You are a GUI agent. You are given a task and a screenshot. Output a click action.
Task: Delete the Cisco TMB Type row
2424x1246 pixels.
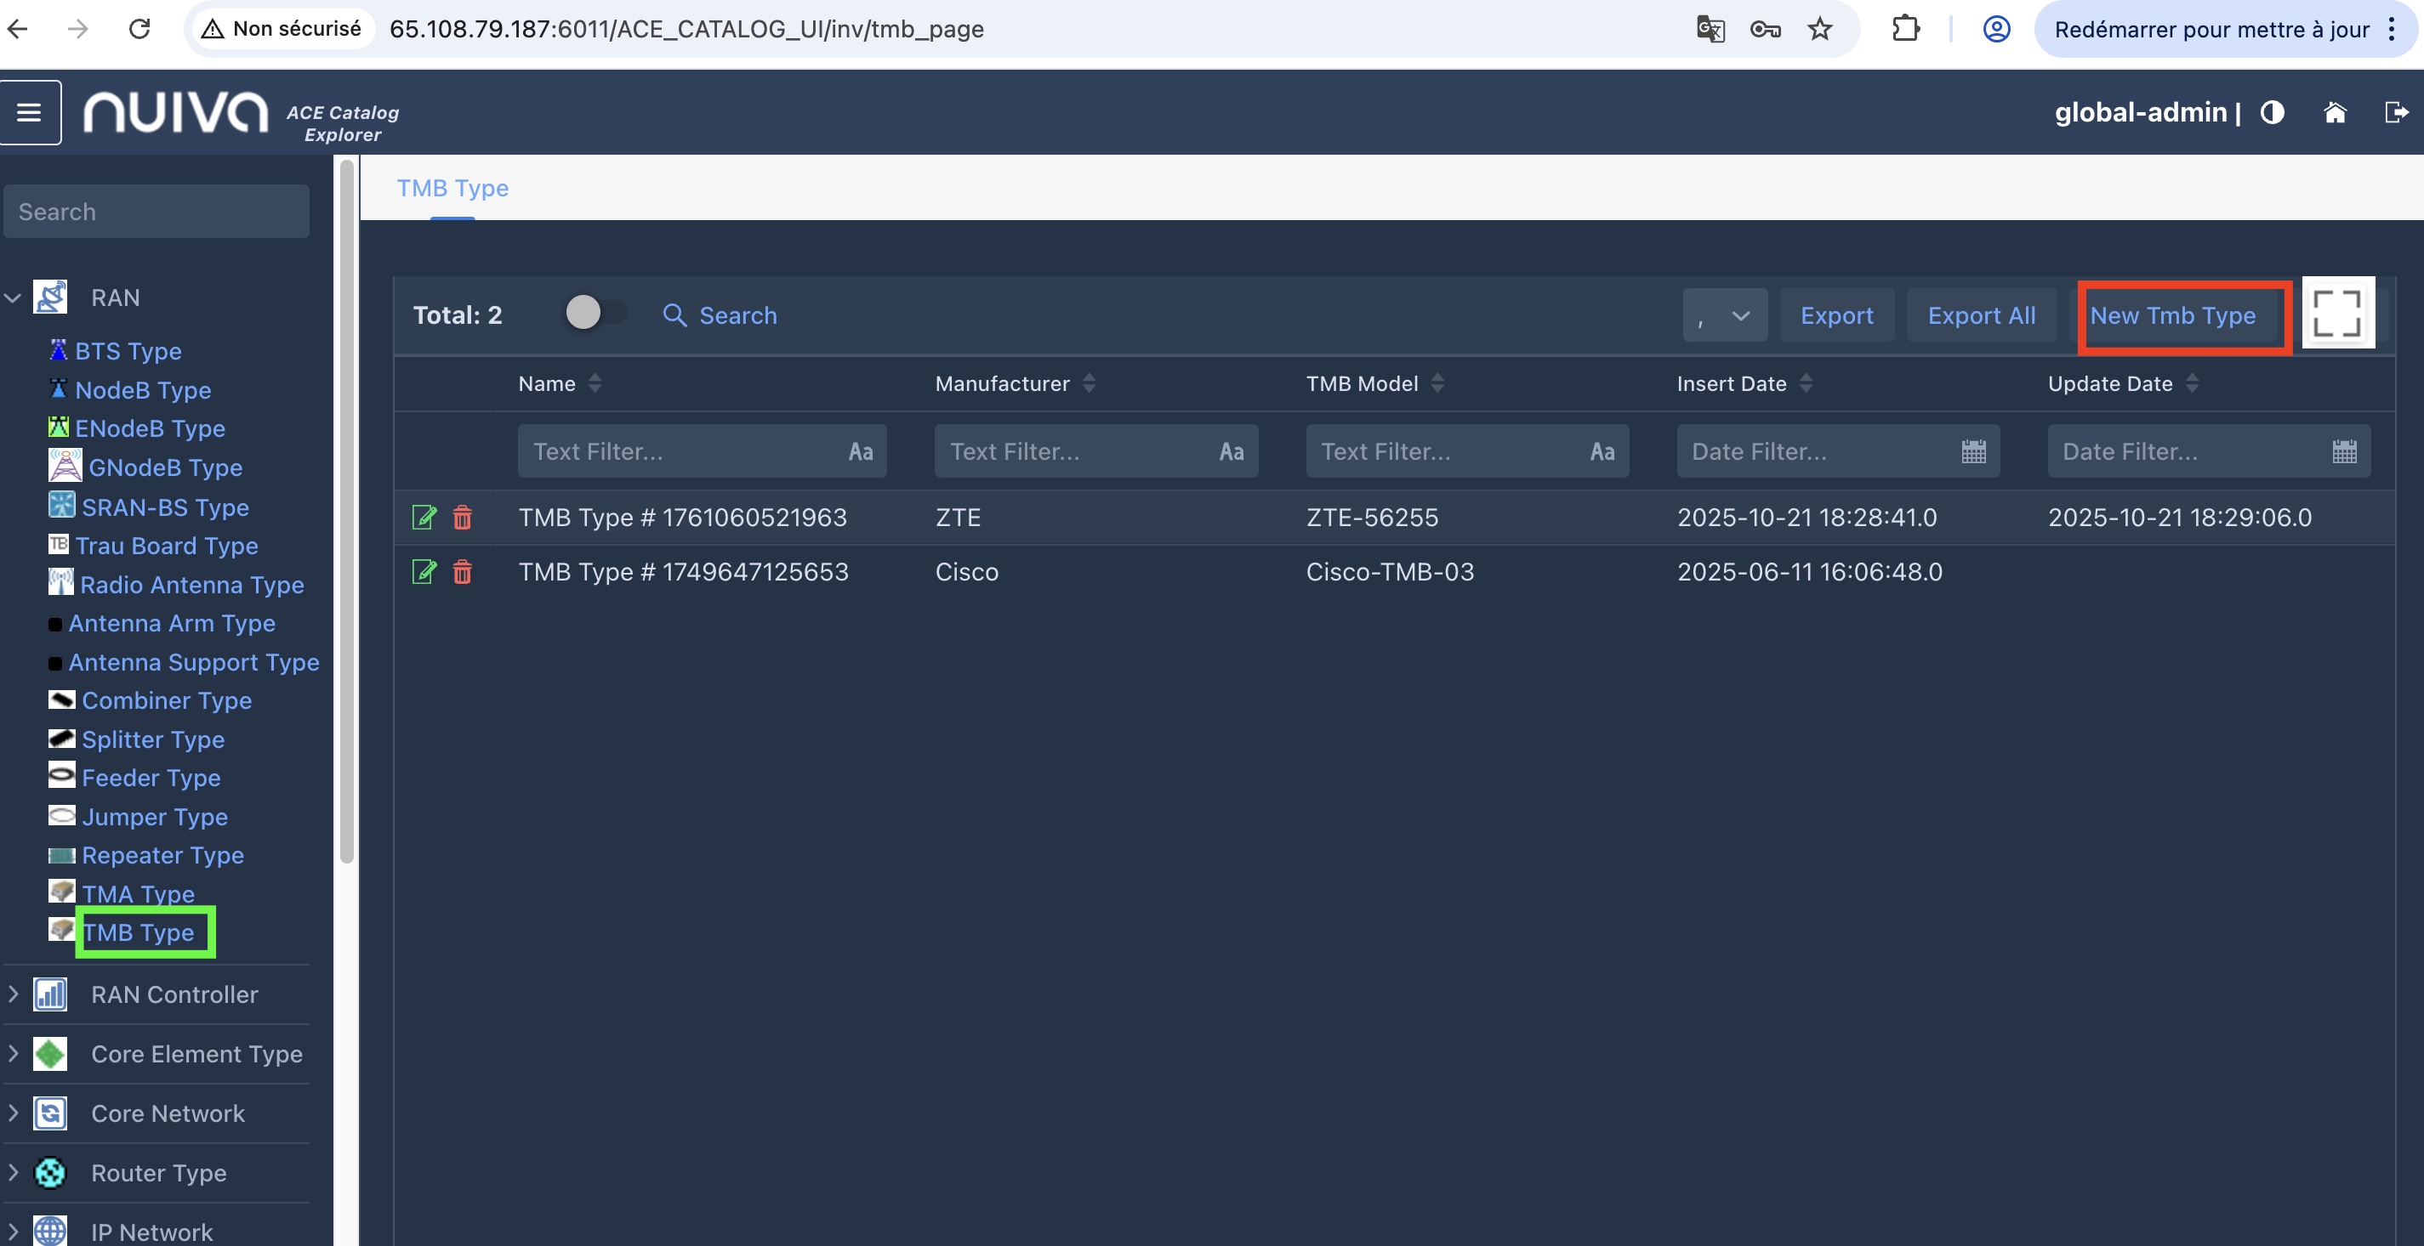click(462, 572)
